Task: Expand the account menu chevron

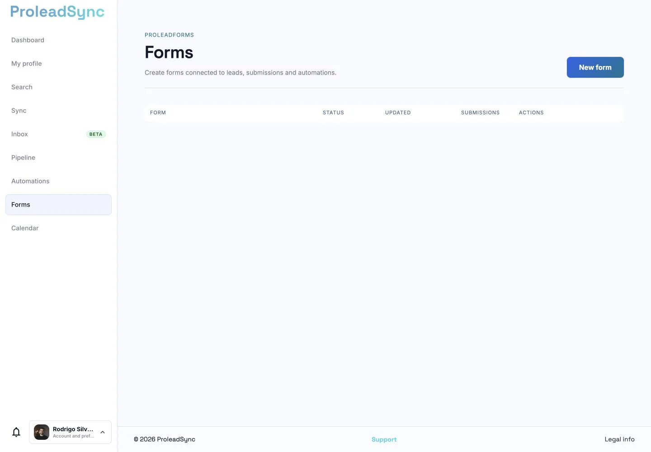Action: 103,432
